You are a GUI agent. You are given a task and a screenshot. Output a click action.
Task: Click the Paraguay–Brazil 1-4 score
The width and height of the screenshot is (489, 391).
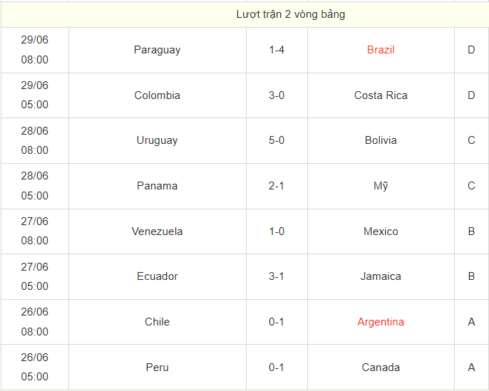(277, 50)
